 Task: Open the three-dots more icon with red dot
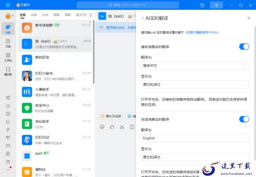[8, 169]
